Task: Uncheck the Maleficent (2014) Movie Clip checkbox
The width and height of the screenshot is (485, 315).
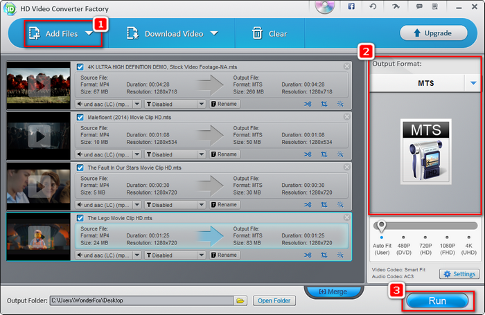Action: pyautogui.click(x=80, y=117)
